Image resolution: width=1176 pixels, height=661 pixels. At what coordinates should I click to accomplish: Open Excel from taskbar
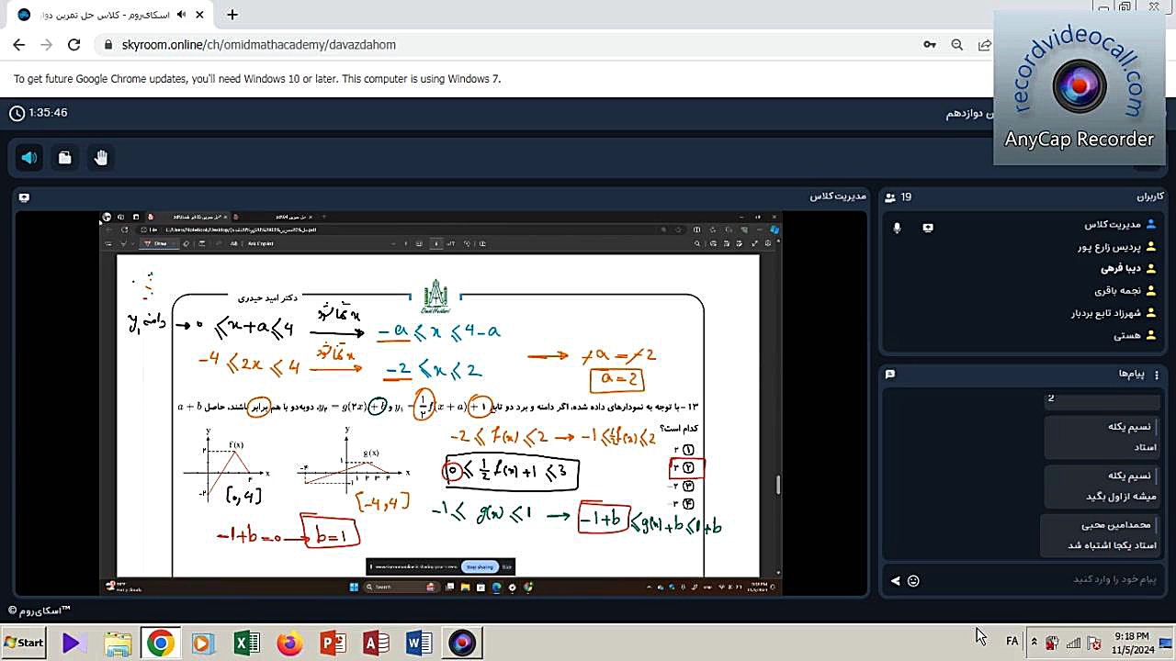(x=246, y=643)
